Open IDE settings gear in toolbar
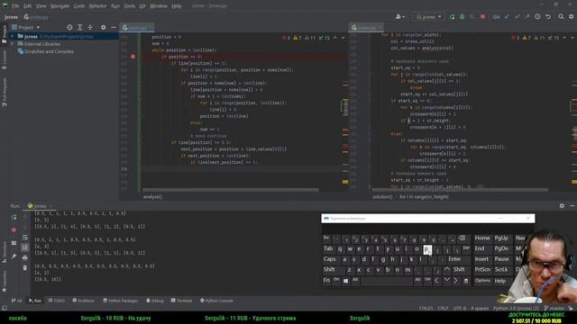The height and width of the screenshot is (324, 577). click(x=571, y=17)
